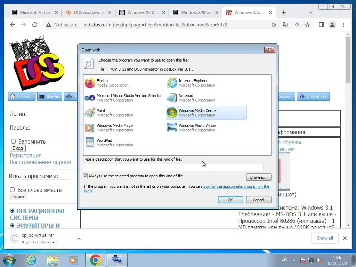Click the page vertical scrollbar thumb
Viewport: 356px width, 267px height.
click(x=348, y=60)
